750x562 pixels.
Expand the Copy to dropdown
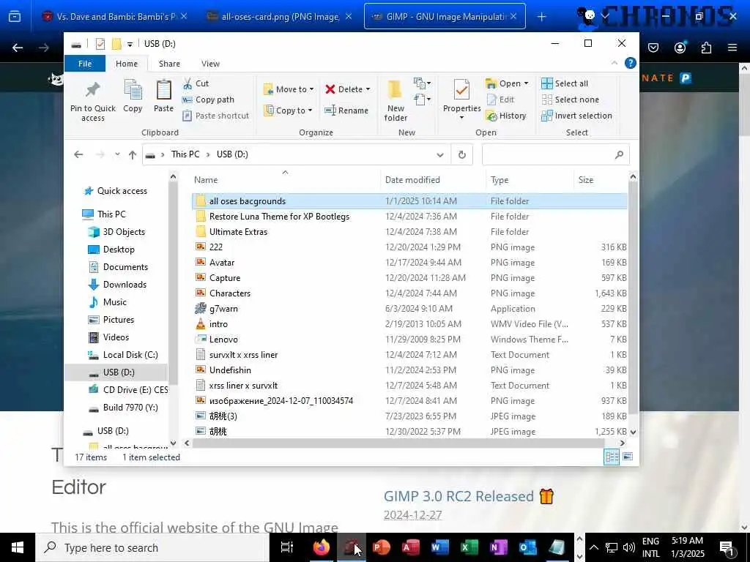(x=310, y=110)
